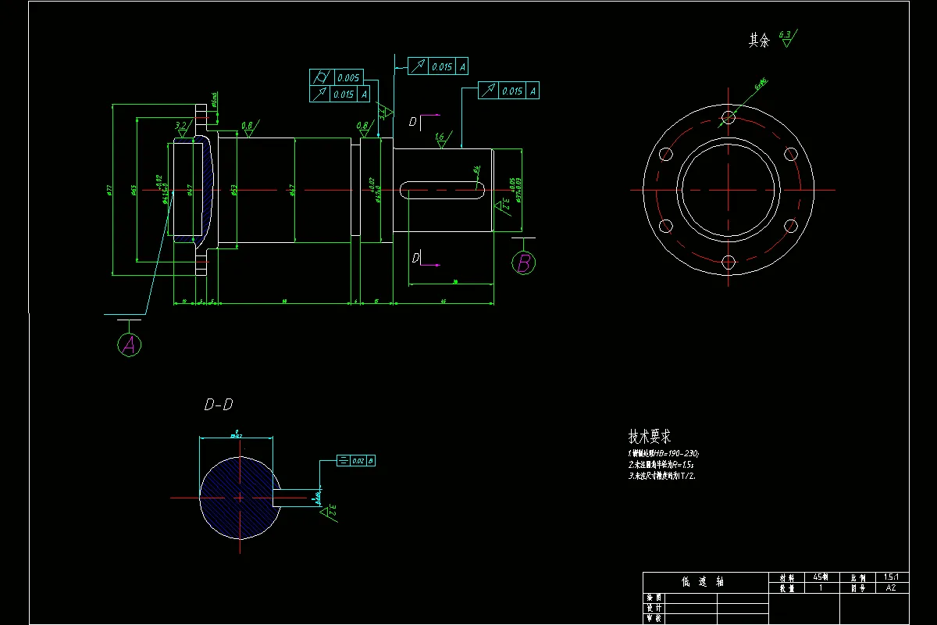The image size is (937, 625).
Task: Pick the upper-left flange bolt hole
Action: [667, 154]
